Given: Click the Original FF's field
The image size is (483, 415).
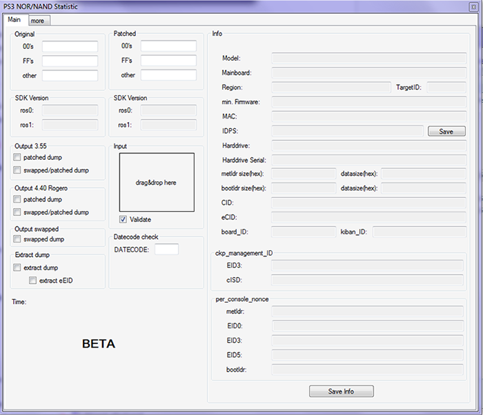Looking at the screenshot, I should pos(70,61).
